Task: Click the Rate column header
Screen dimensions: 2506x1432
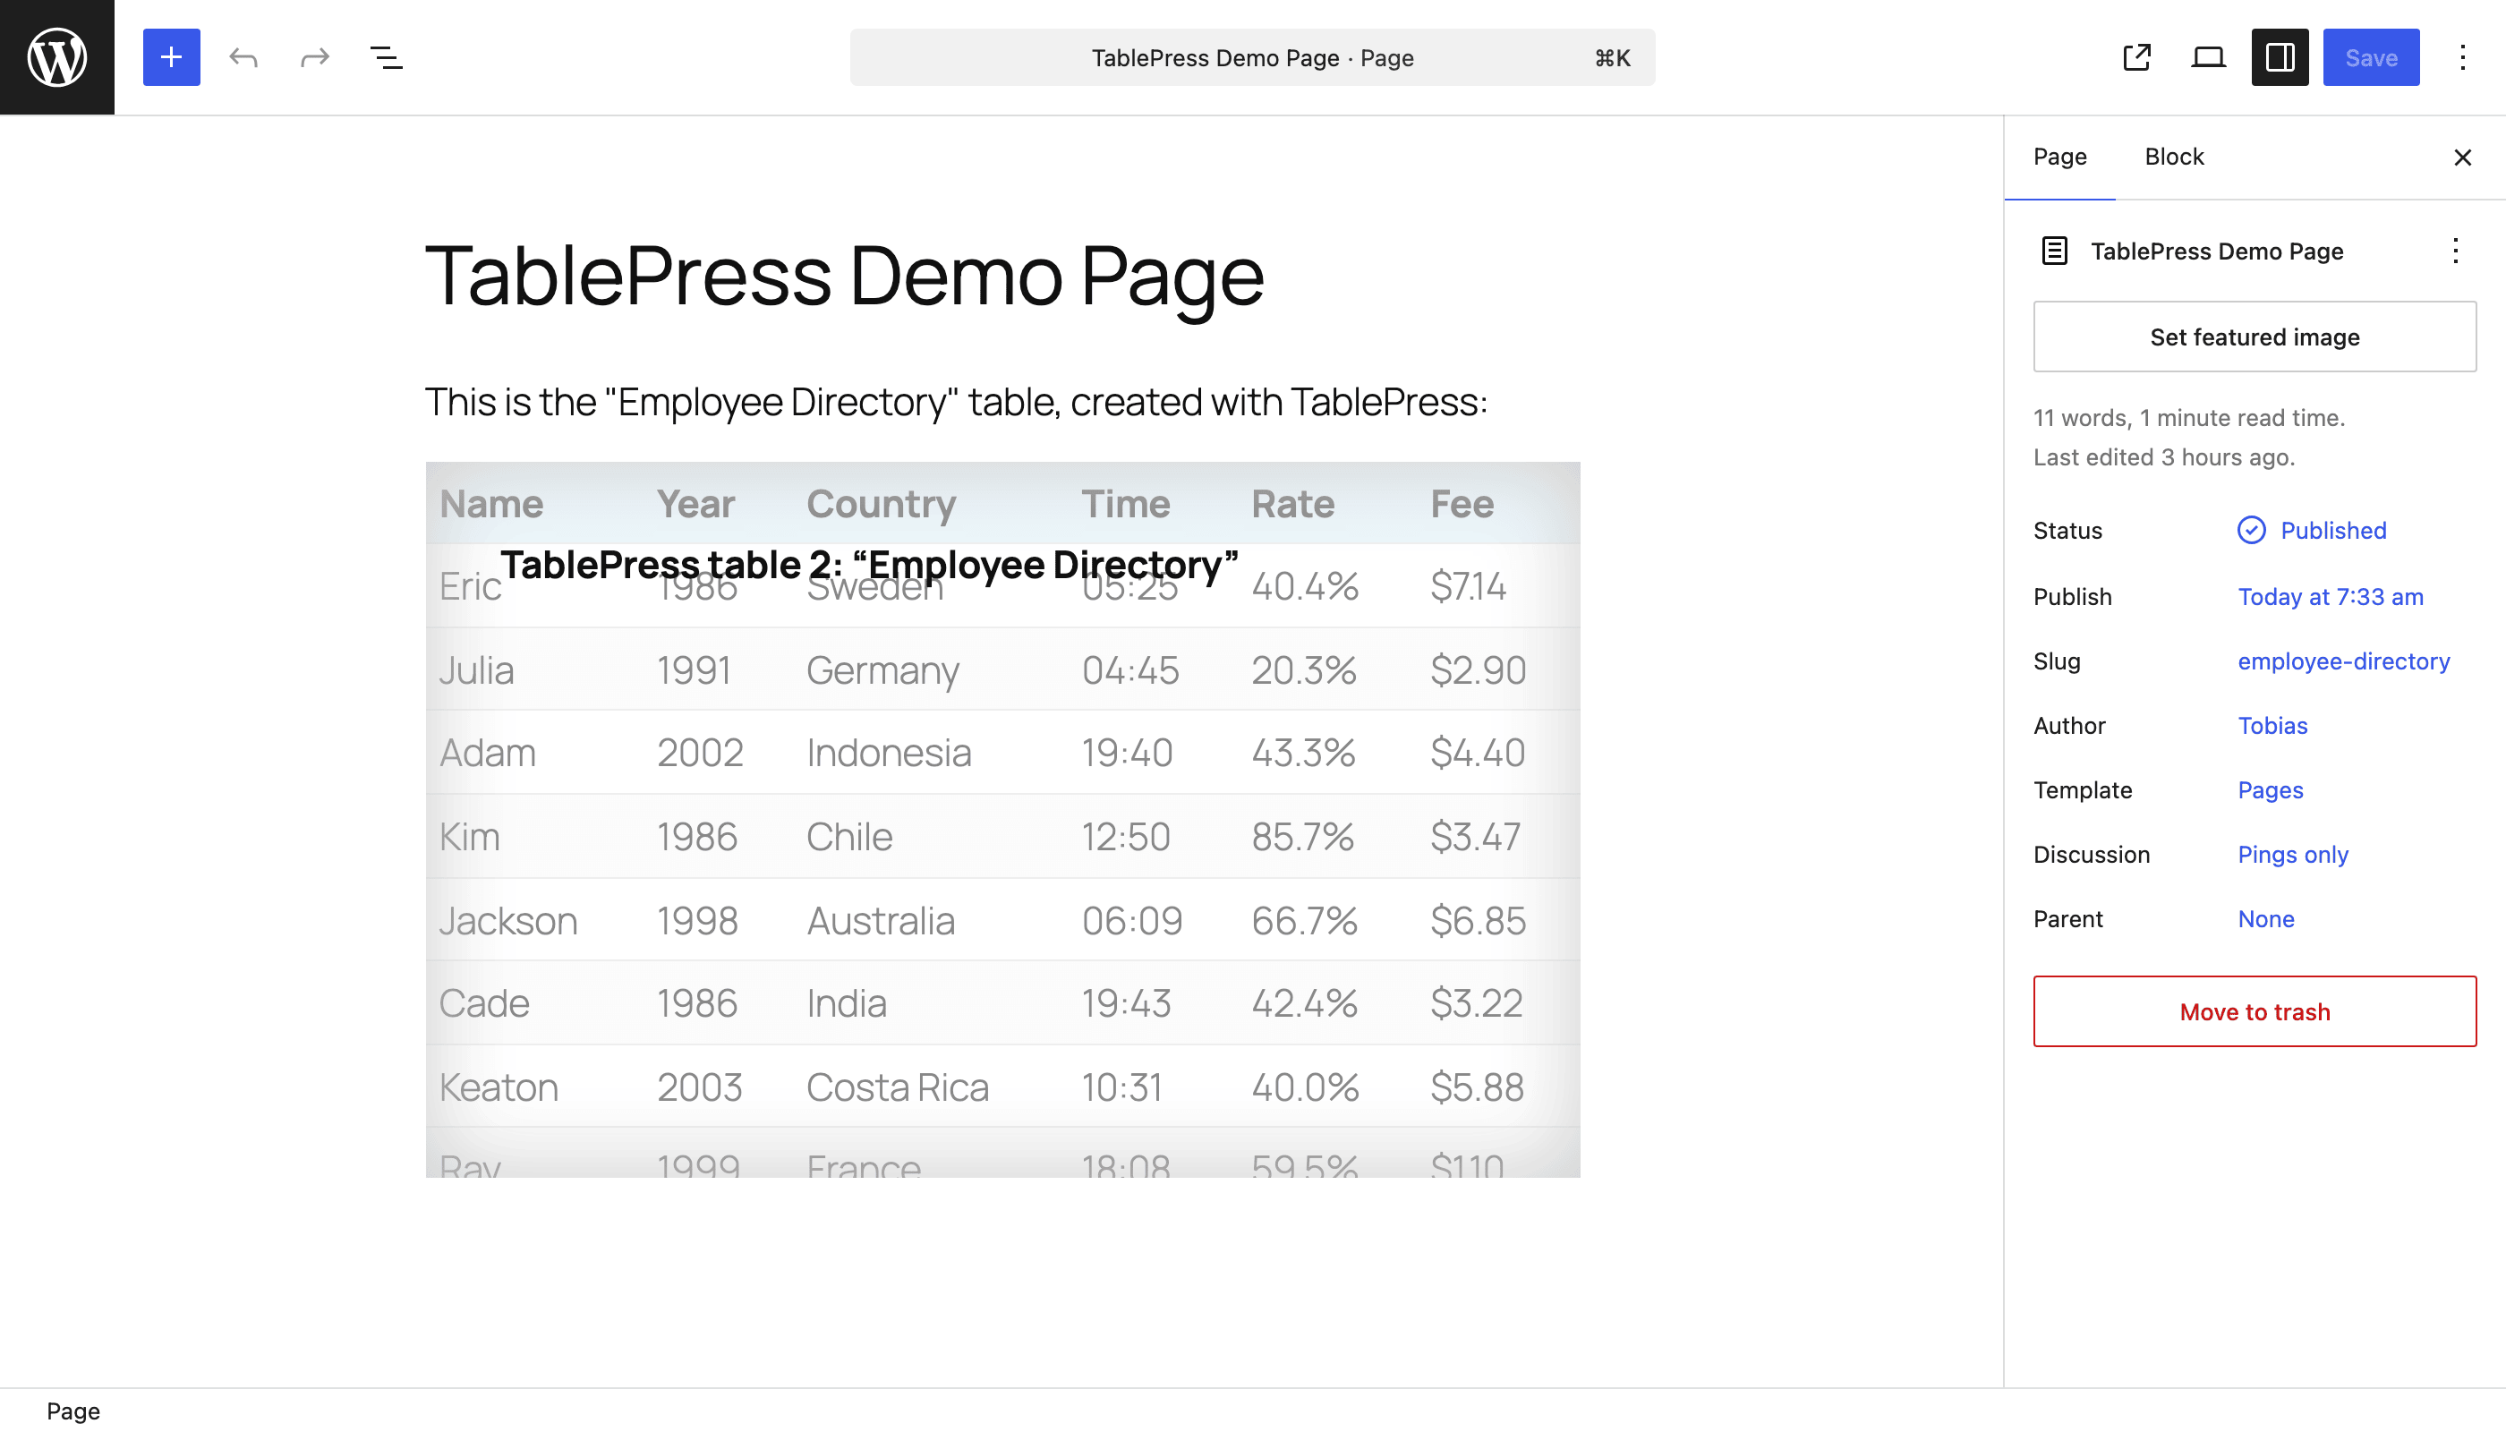Action: coord(1292,504)
